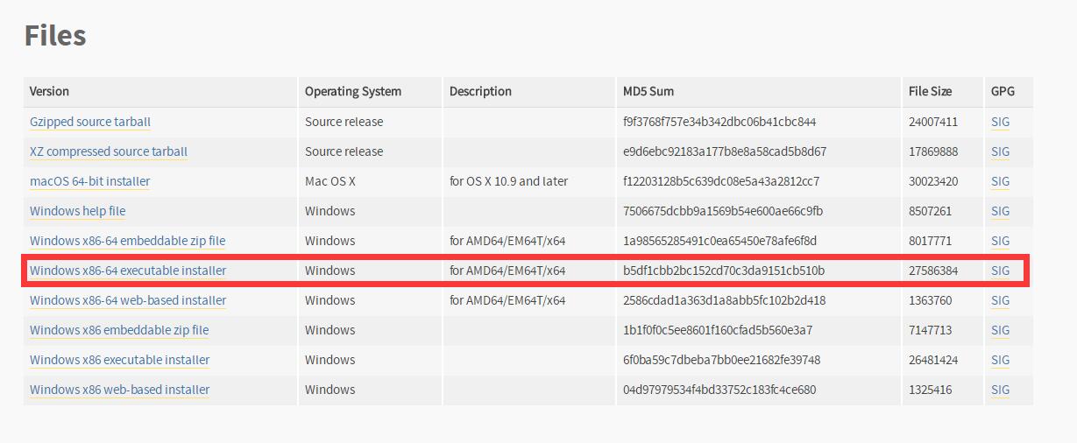Open the Windows x86 web-based installer link

[x=120, y=390]
